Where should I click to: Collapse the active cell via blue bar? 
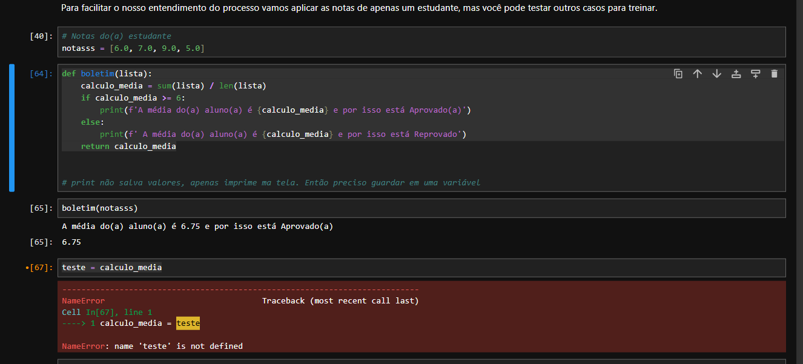[x=12, y=128]
